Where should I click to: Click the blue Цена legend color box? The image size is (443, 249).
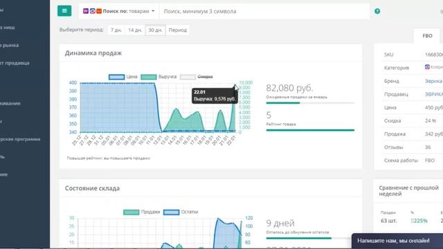(116, 77)
